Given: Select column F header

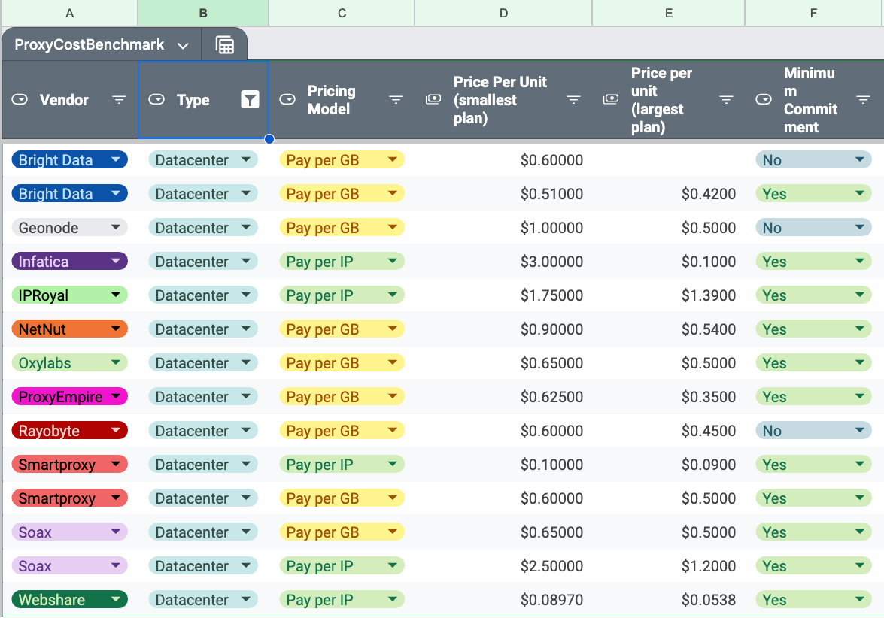Looking at the screenshot, I should click(813, 13).
